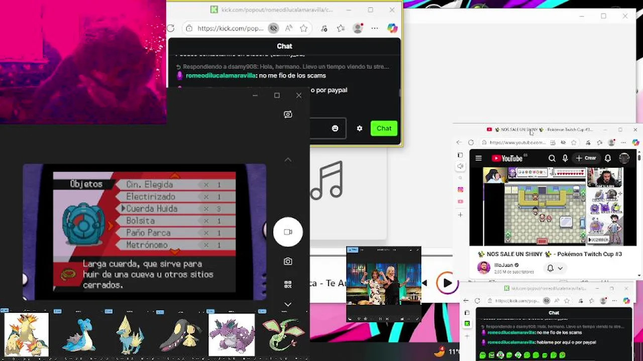Select Electirizado in the item list
643x361 pixels.
coord(175,197)
